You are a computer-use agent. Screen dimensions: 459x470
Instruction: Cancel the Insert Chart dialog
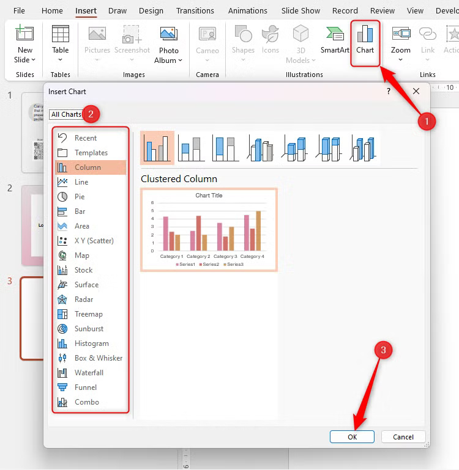click(x=403, y=437)
